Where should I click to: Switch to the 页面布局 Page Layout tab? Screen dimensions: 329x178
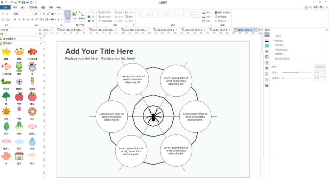[33, 7]
